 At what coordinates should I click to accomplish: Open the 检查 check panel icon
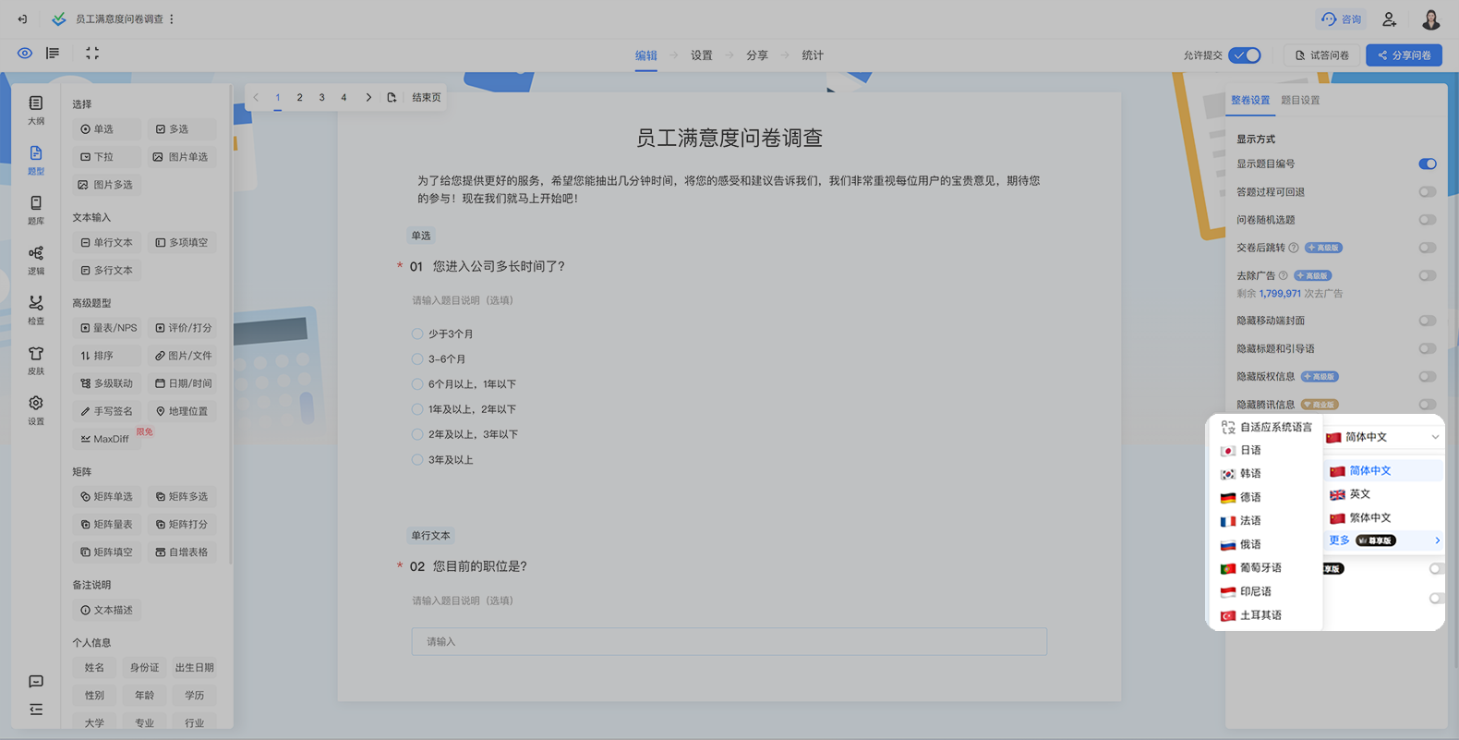tap(35, 309)
